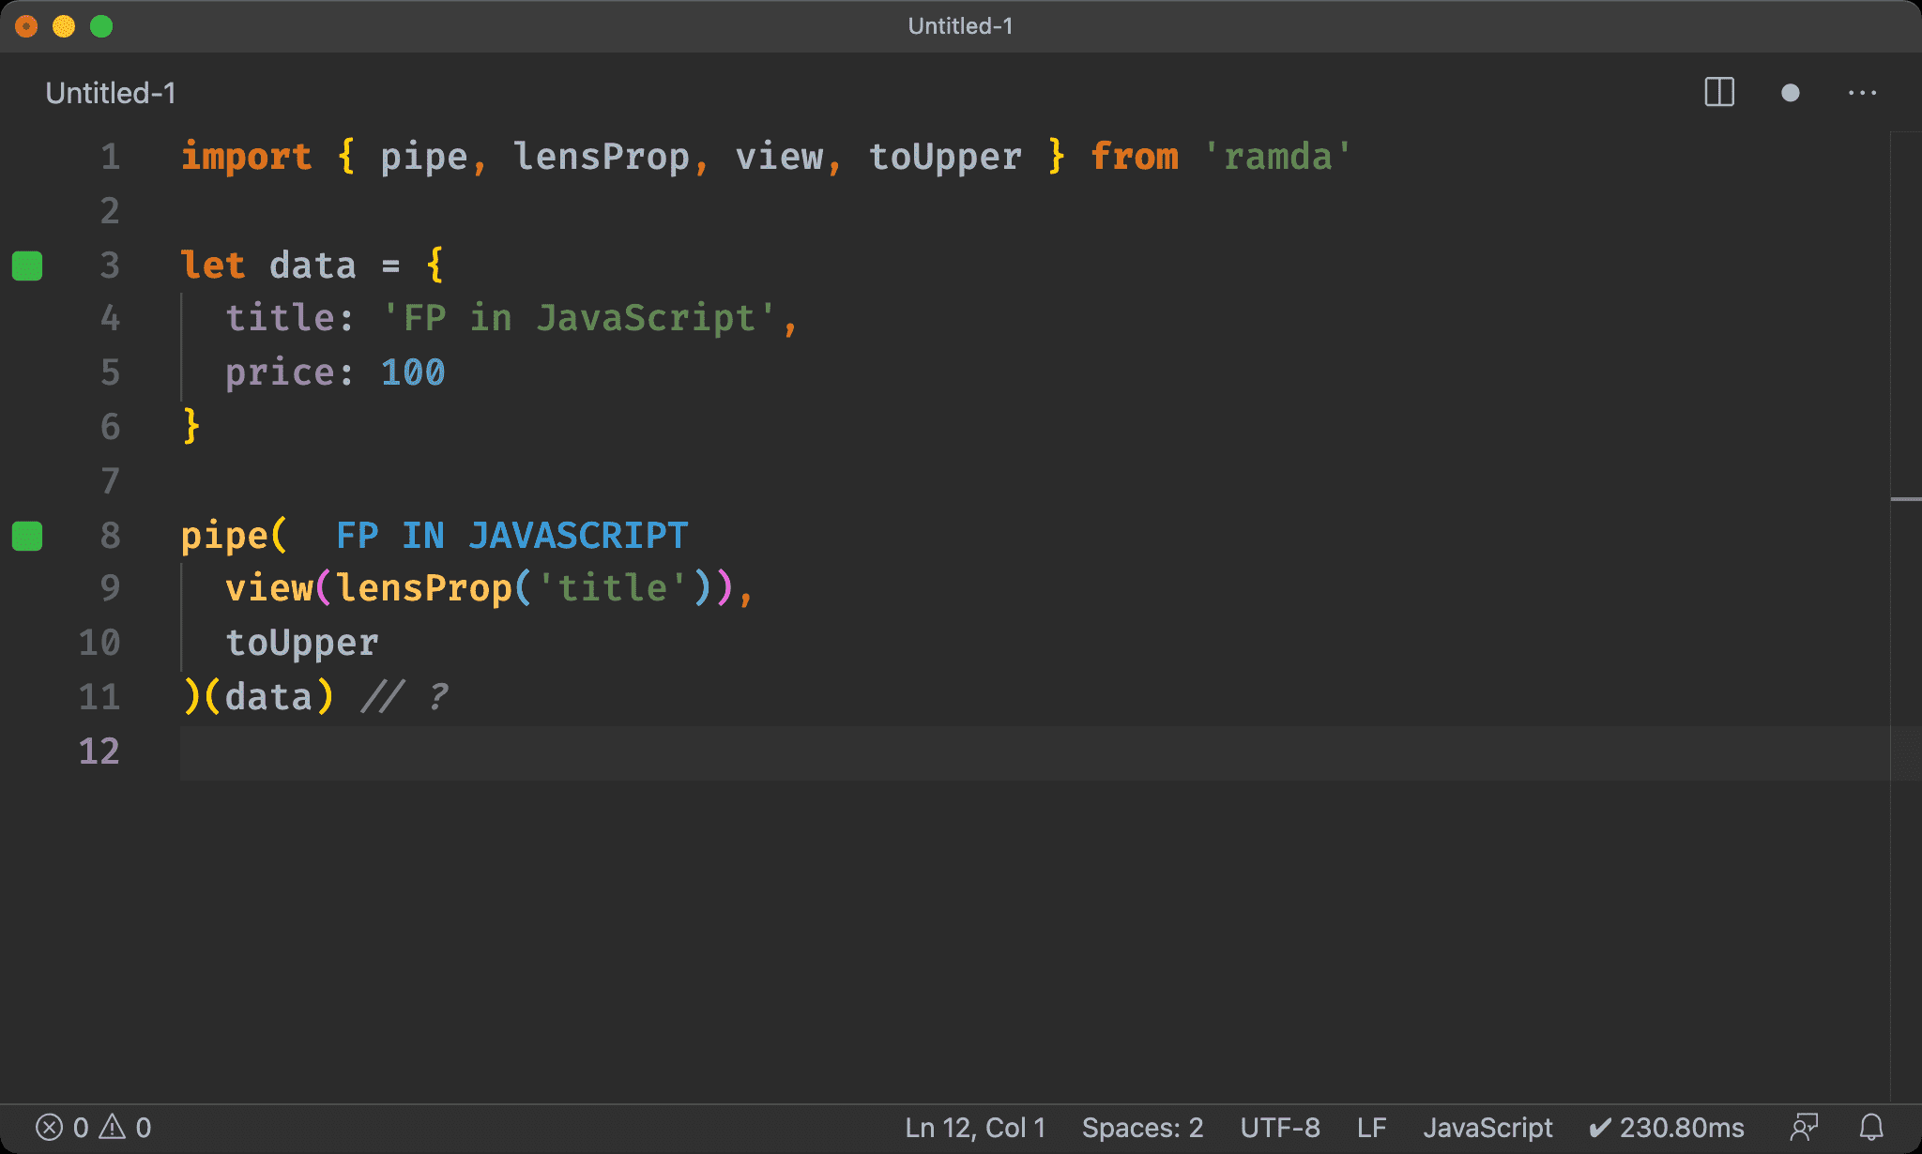Click the title key on line 4
The image size is (1922, 1154).
280,318
